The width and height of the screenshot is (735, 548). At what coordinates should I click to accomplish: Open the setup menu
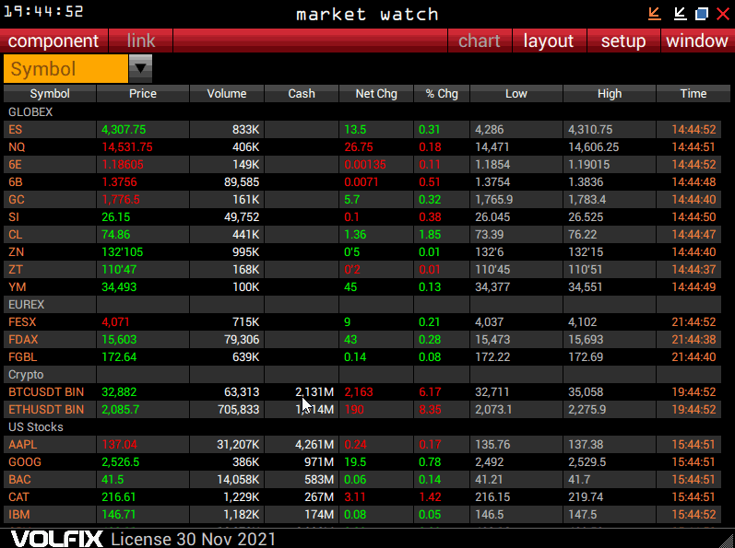[623, 41]
